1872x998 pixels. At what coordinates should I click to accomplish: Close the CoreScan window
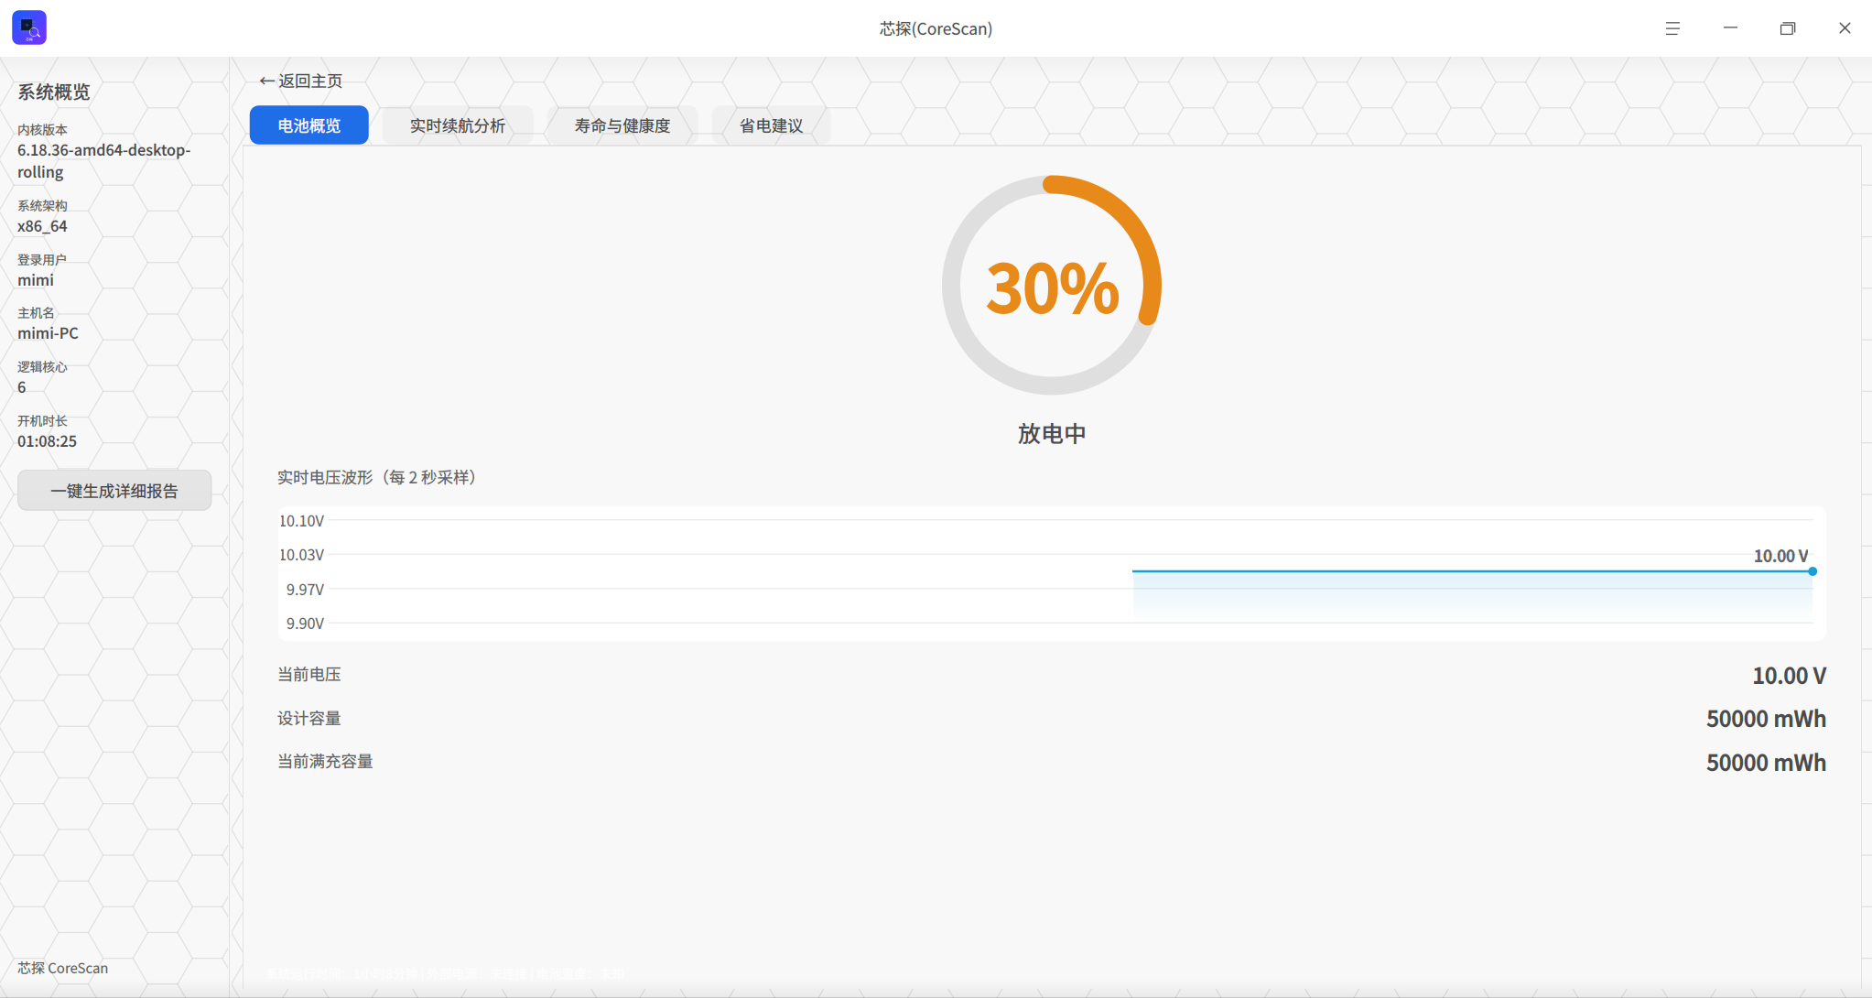[1845, 28]
